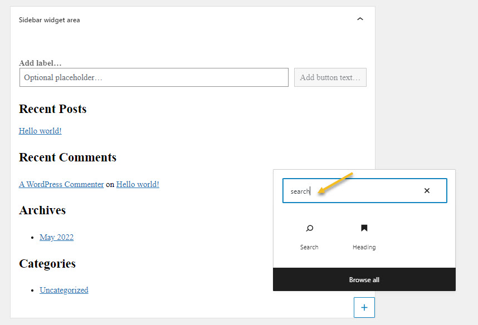Select the Archives heading
This screenshot has height=325, width=478.
click(x=42, y=210)
